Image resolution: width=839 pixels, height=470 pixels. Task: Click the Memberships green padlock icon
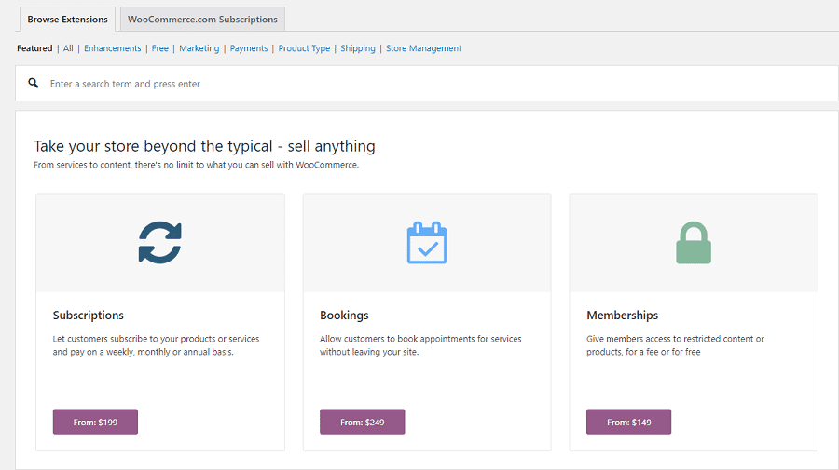(x=693, y=243)
